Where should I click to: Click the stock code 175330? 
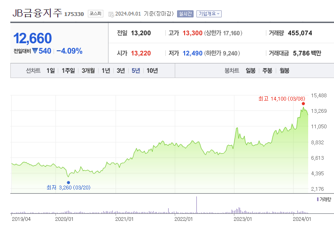74,14
